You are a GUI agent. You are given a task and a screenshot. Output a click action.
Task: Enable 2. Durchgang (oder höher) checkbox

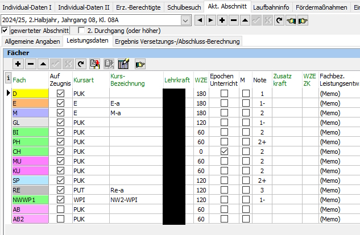(x=81, y=30)
